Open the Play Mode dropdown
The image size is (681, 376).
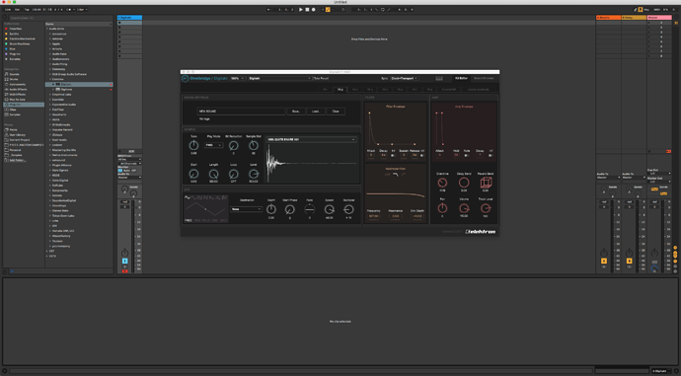click(x=213, y=145)
